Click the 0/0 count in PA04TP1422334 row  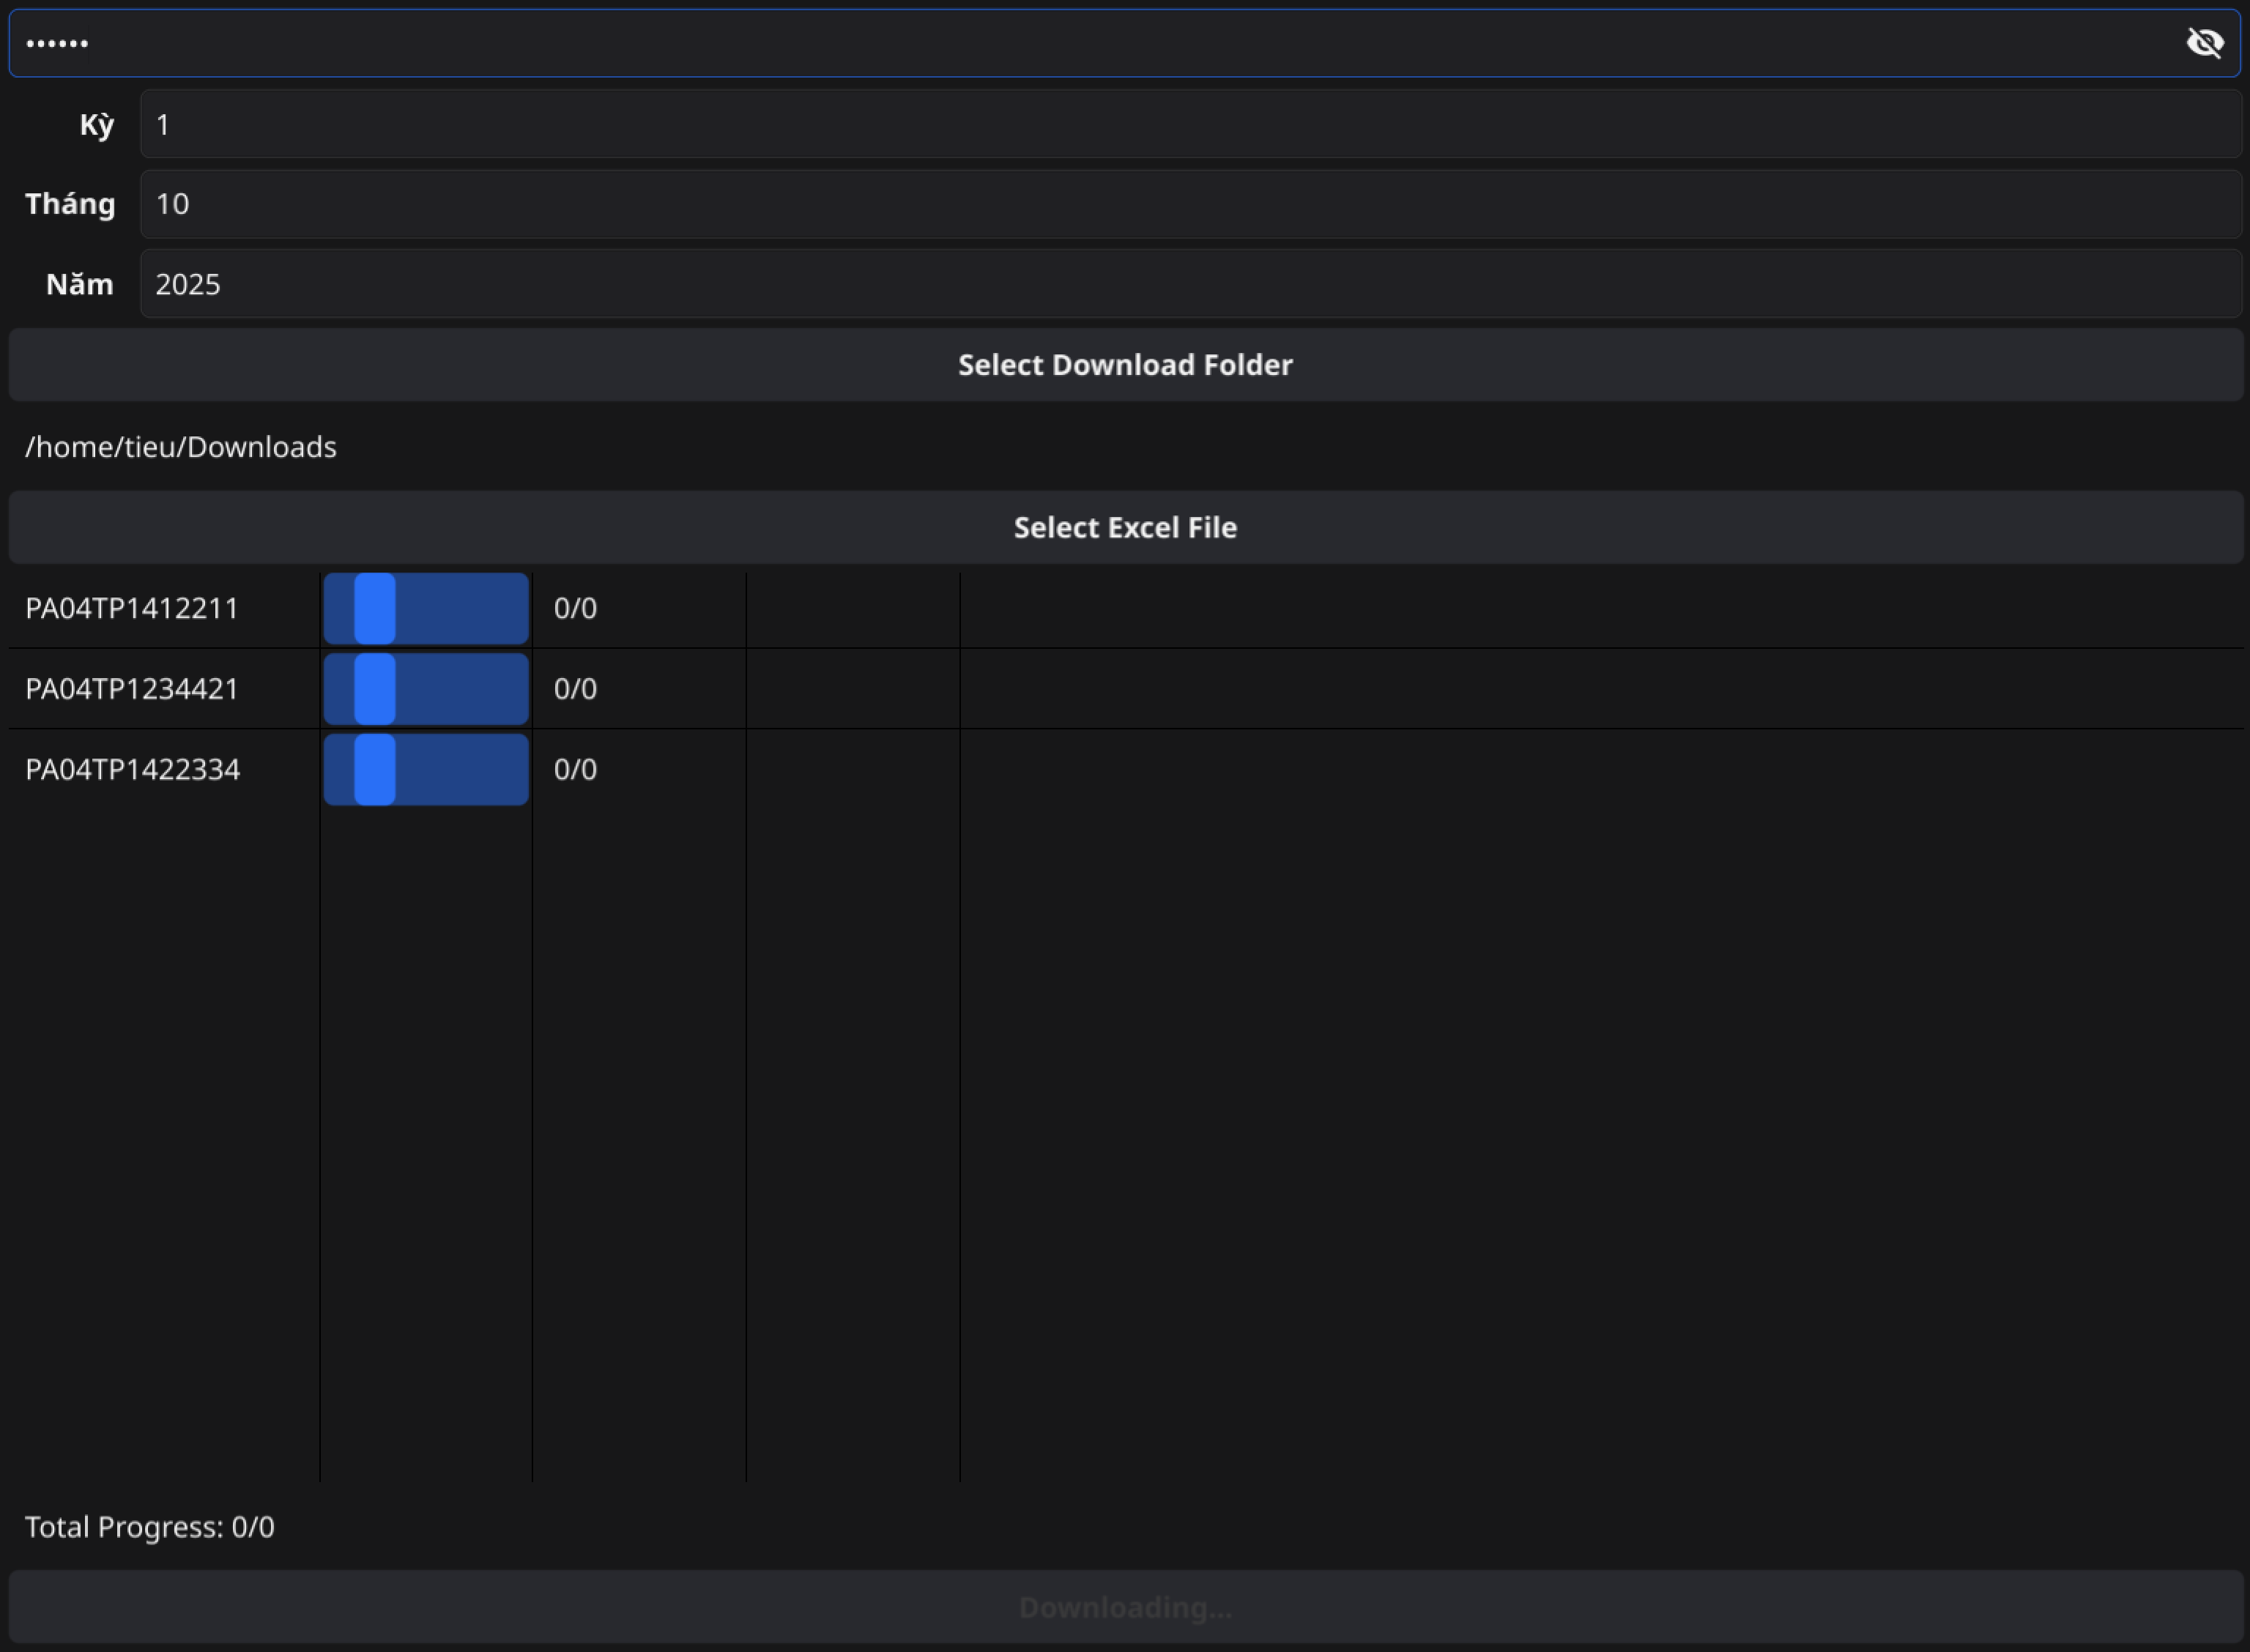pos(575,769)
